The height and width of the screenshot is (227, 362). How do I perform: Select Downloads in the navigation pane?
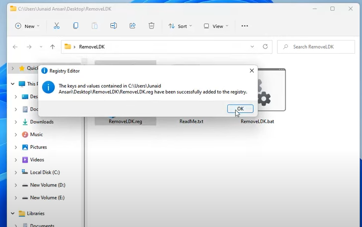(x=42, y=122)
